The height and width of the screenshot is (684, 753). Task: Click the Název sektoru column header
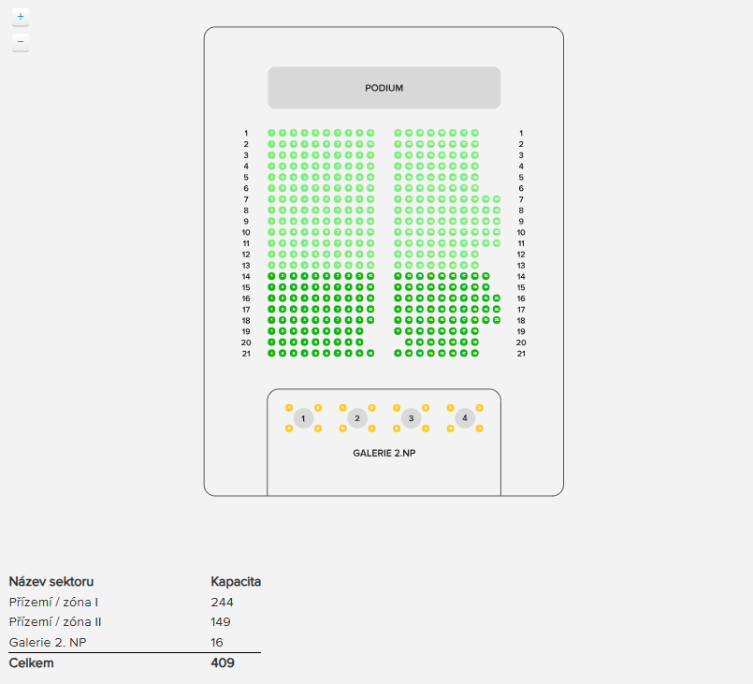pos(51,581)
